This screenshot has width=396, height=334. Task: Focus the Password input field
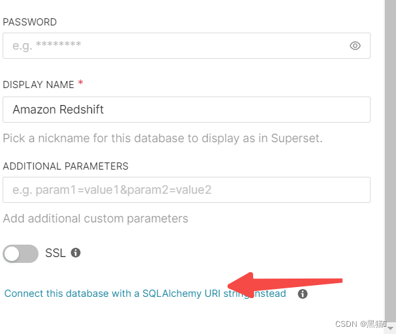click(187, 46)
